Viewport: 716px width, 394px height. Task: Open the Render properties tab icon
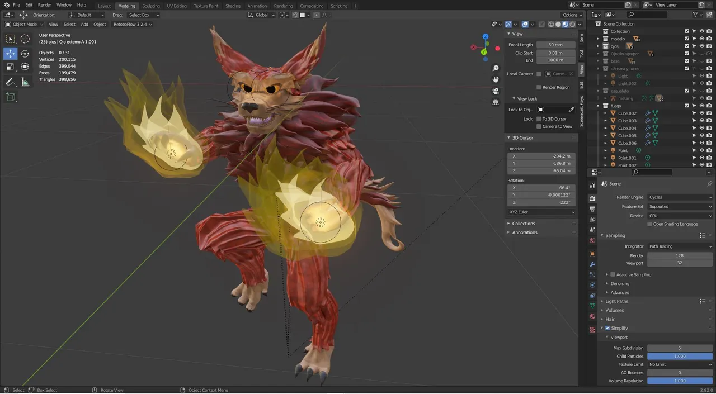592,198
